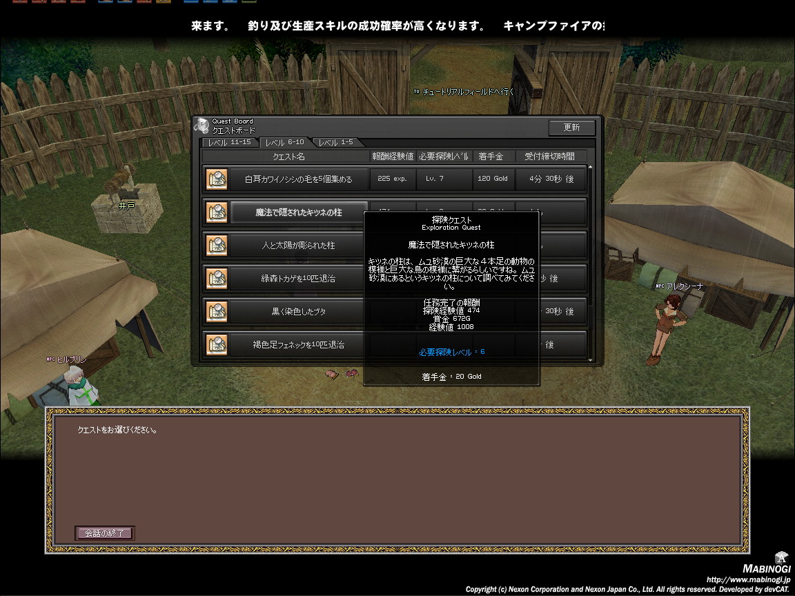
Task: Click the Lv. 7 requirement cell
Action: point(444,179)
